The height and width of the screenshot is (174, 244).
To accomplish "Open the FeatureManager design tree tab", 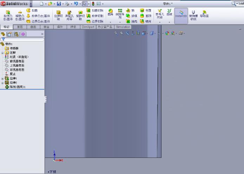I will [x=3, y=34].
